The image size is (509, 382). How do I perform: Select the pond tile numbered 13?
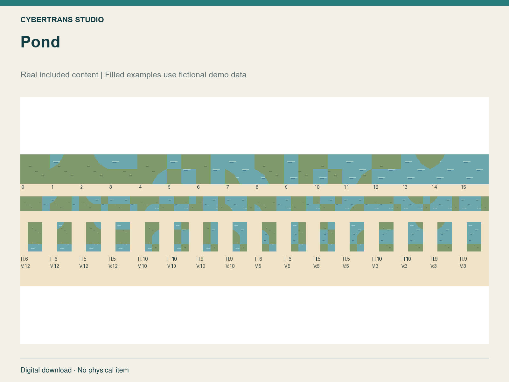point(415,169)
